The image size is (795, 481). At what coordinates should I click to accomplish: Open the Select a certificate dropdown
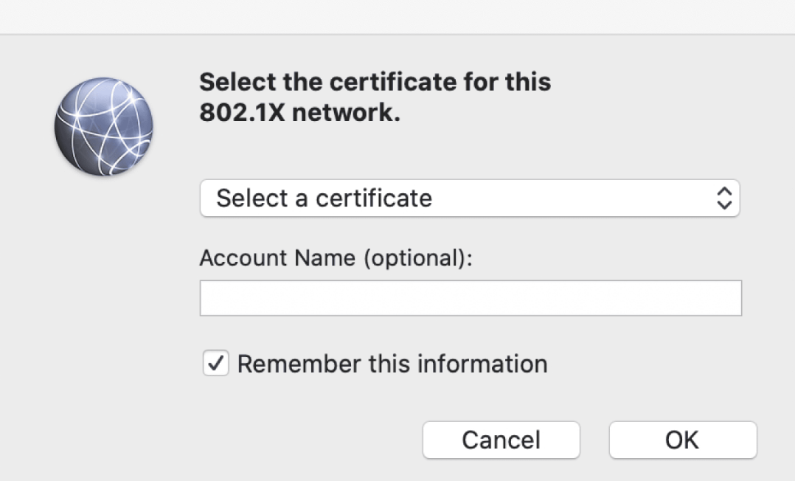pos(470,198)
